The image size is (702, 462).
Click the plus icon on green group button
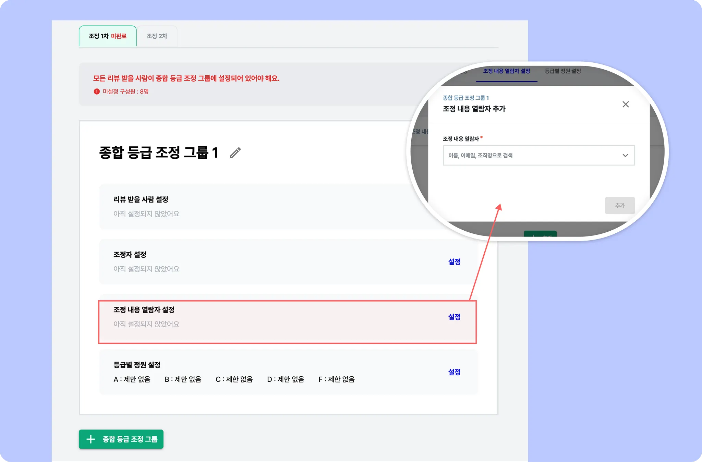coord(90,439)
